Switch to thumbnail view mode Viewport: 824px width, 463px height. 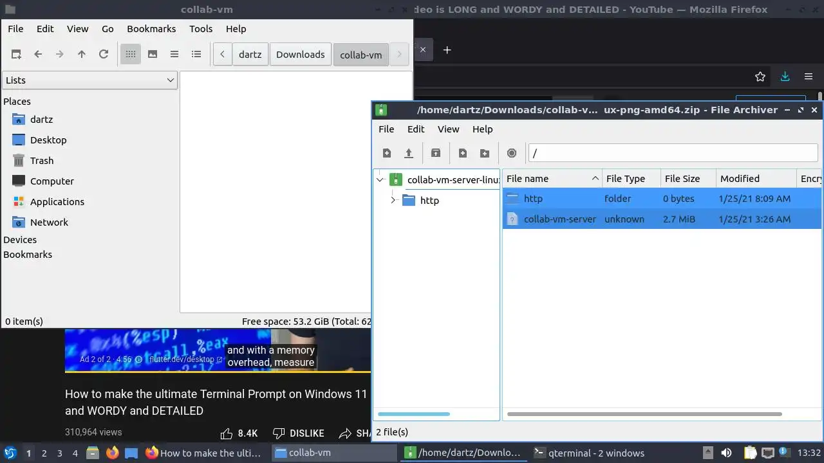(x=153, y=55)
